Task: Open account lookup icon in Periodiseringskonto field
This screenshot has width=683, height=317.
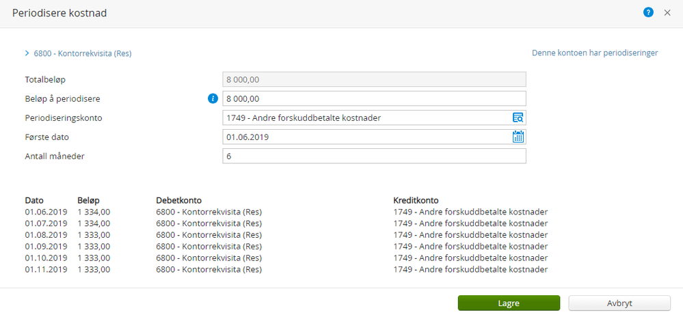Action: pyautogui.click(x=518, y=118)
